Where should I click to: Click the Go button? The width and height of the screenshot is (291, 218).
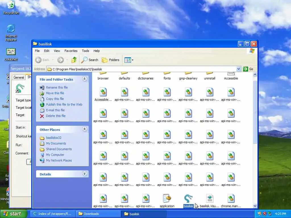(248, 69)
